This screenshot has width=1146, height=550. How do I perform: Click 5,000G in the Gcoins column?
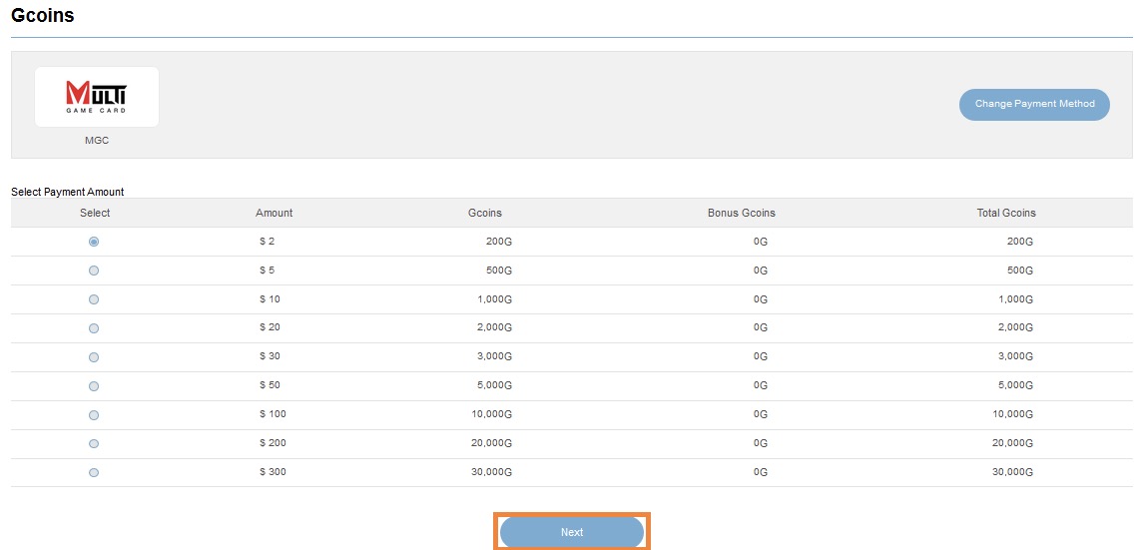(x=495, y=385)
